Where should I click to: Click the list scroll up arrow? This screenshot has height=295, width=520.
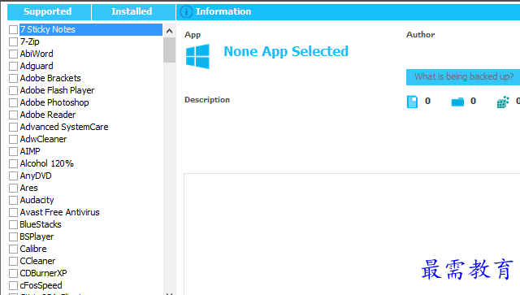170,31
